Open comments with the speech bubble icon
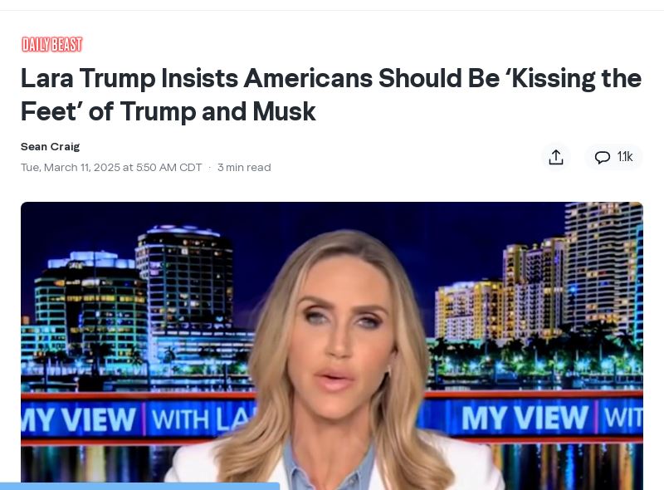 [x=603, y=157]
